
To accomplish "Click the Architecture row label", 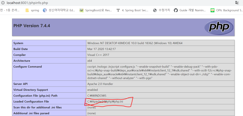I will pyautogui.click(x=22, y=61).
